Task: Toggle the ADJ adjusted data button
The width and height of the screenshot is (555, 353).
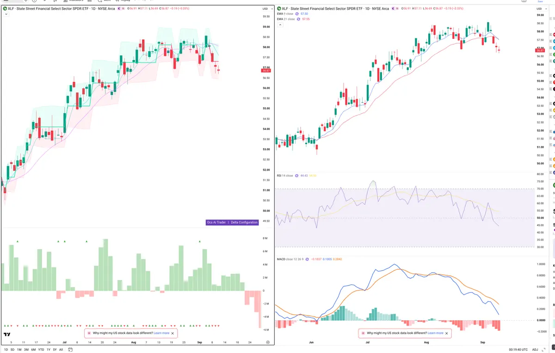Action: click(x=535, y=350)
